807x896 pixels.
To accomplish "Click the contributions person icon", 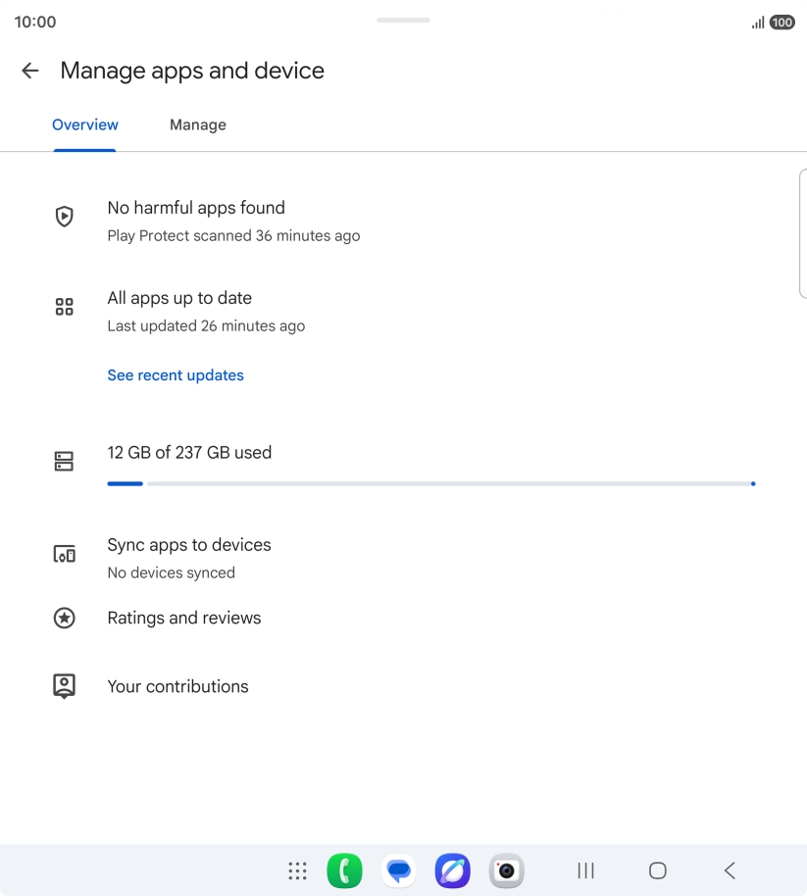I will tap(64, 685).
